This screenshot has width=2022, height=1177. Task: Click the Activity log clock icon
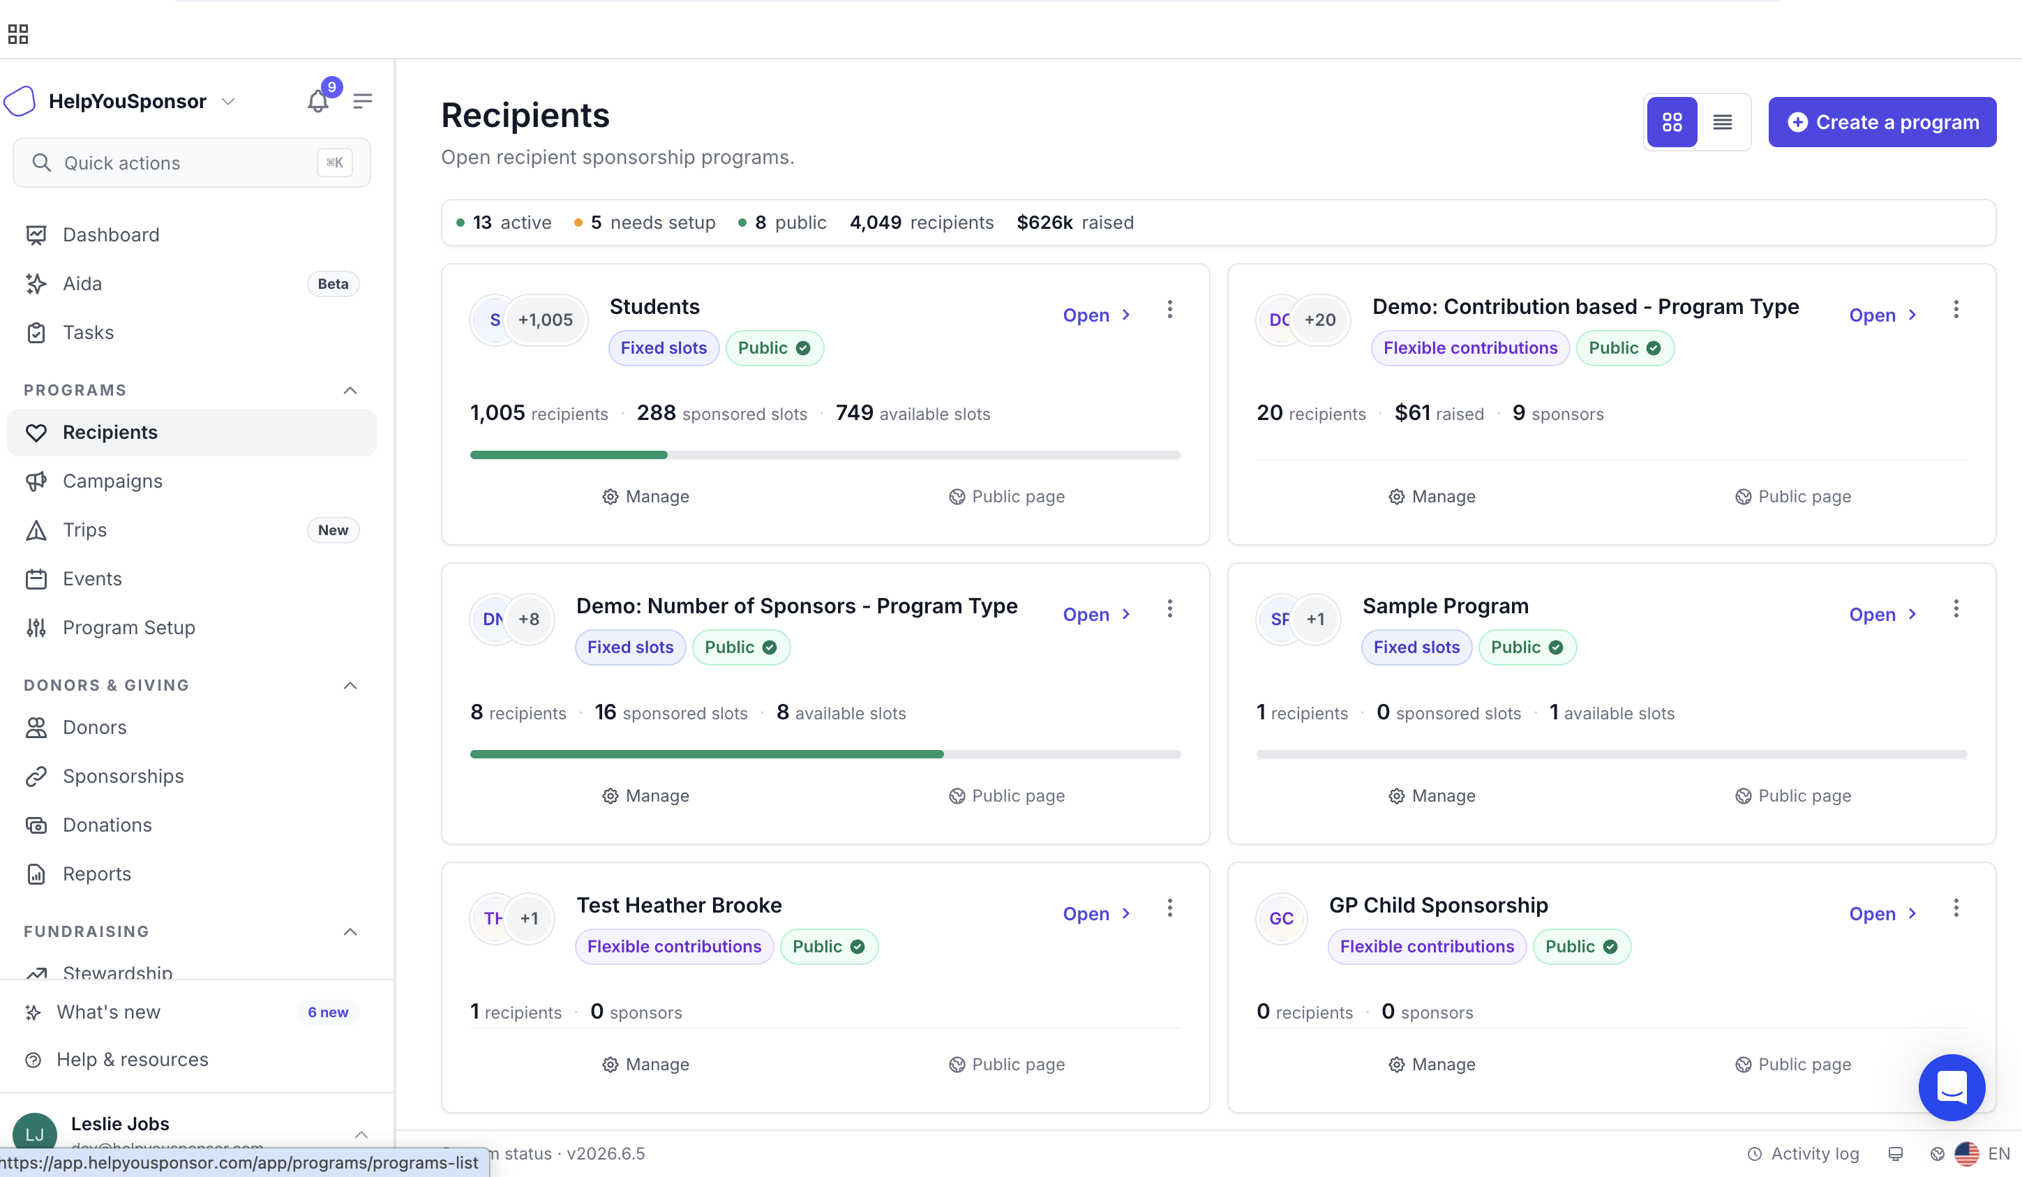coord(1755,1154)
